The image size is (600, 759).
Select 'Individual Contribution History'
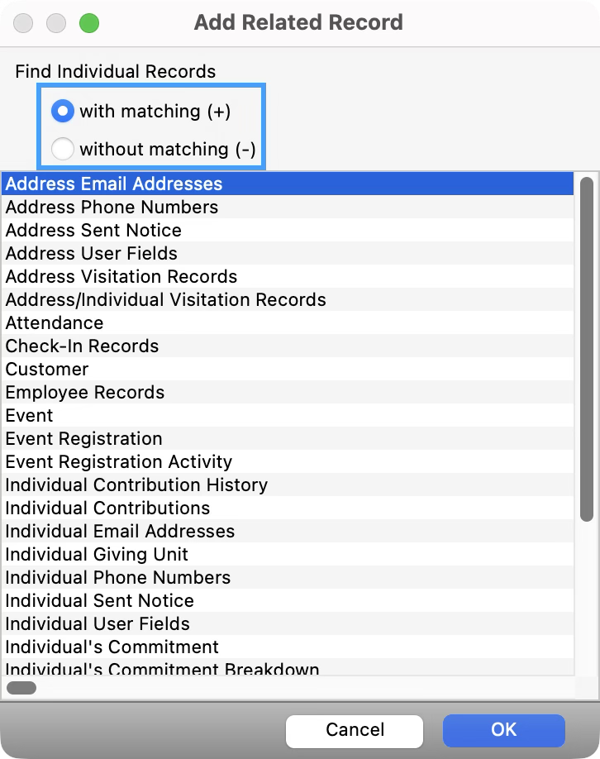pos(288,485)
